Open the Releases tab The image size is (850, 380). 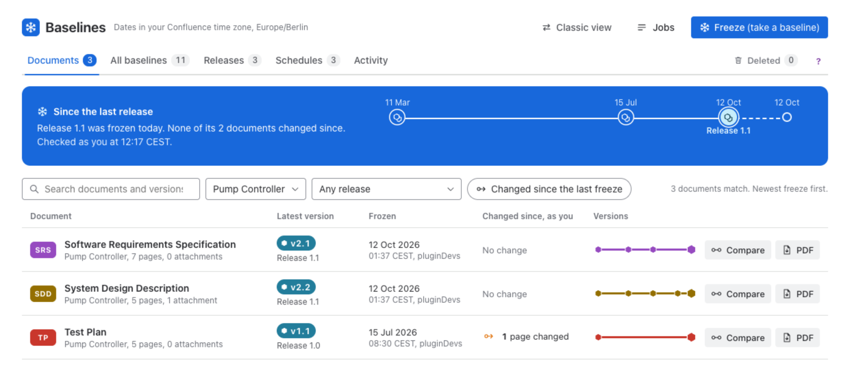click(232, 60)
